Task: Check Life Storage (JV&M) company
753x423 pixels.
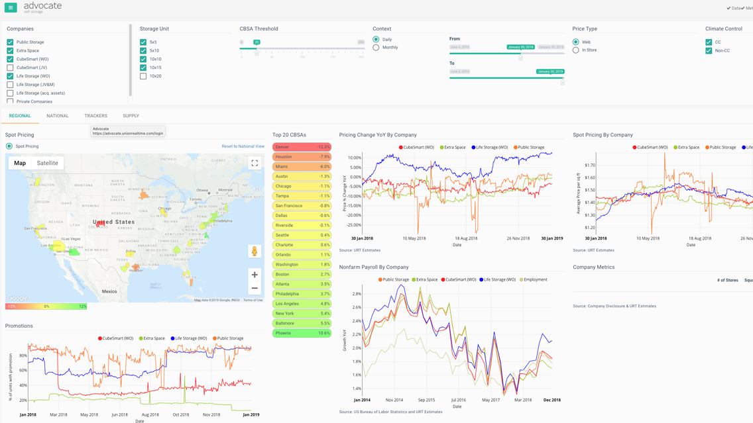Action: [x=10, y=85]
